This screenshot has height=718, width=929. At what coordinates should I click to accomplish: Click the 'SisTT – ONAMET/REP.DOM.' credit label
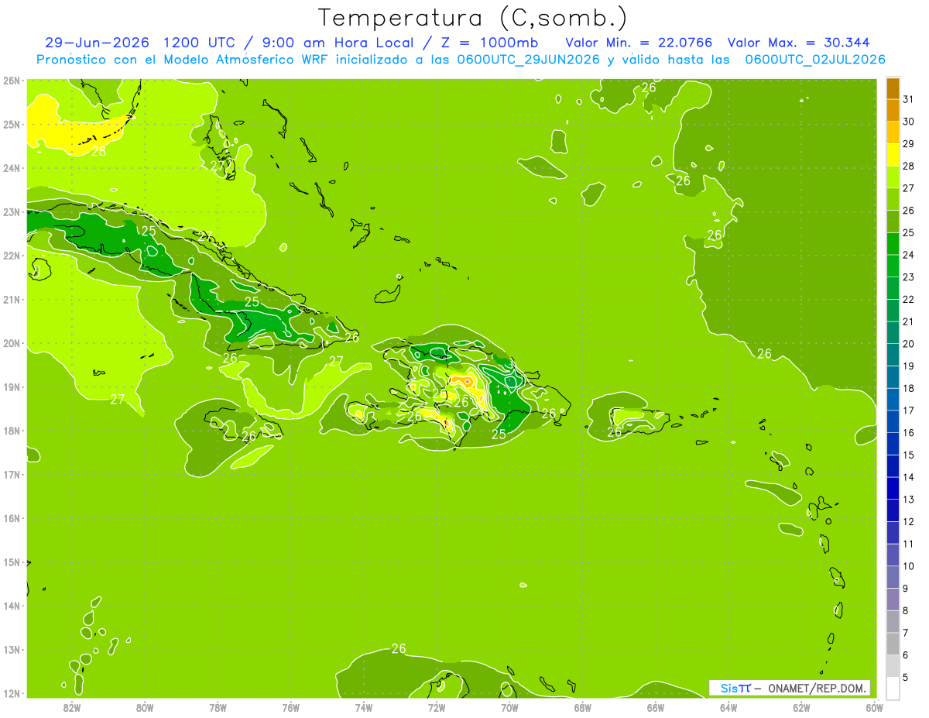(790, 688)
